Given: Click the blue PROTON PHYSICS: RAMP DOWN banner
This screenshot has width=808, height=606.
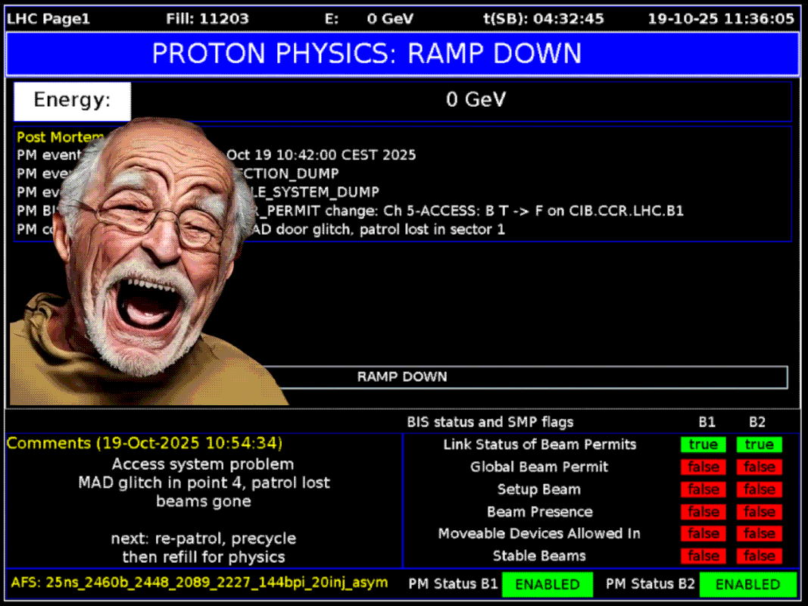Looking at the screenshot, I should coord(403,54).
